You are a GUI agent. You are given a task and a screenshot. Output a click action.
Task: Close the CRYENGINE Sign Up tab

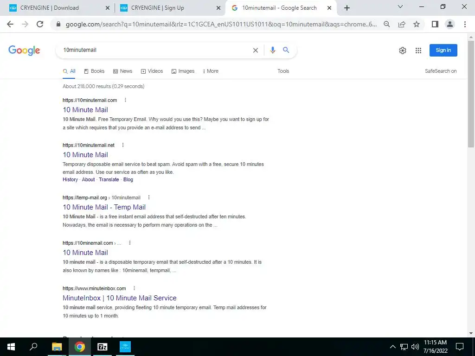[x=218, y=8]
